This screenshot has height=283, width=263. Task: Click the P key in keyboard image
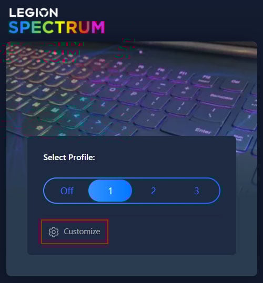click(x=133, y=96)
